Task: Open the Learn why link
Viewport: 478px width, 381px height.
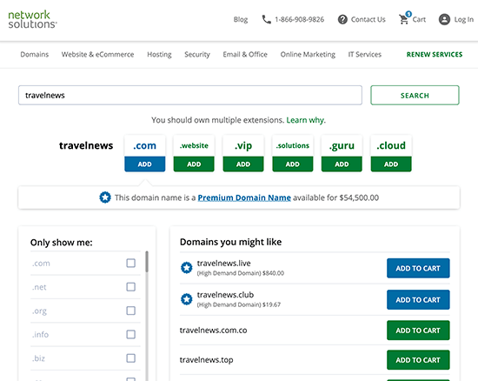Action: pos(305,120)
